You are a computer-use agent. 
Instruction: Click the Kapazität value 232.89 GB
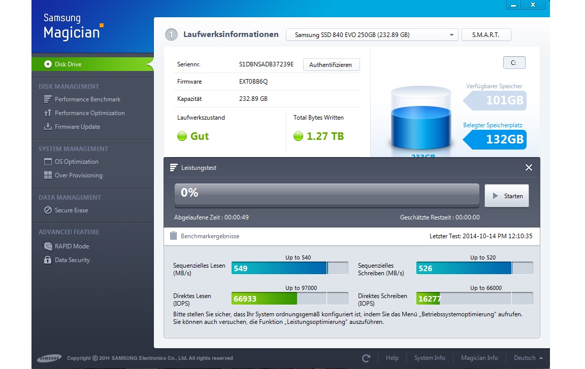(x=253, y=99)
